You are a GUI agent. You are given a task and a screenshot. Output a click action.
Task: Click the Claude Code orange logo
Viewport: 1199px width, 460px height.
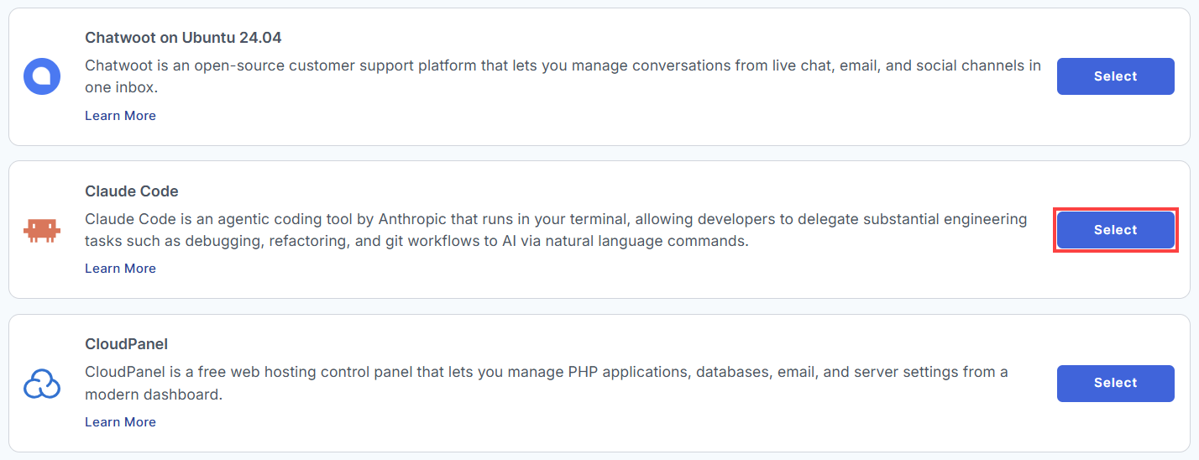tap(41, 230)
